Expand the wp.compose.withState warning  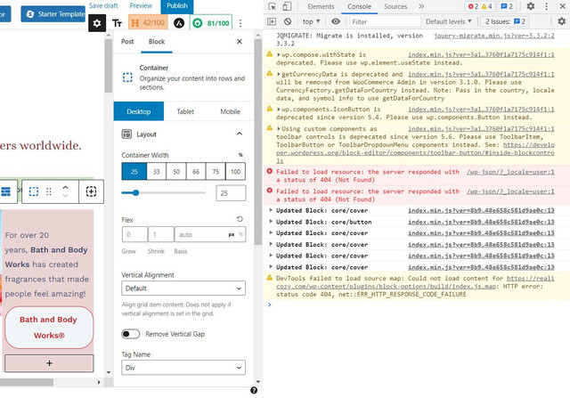click(x=279, y=55)
